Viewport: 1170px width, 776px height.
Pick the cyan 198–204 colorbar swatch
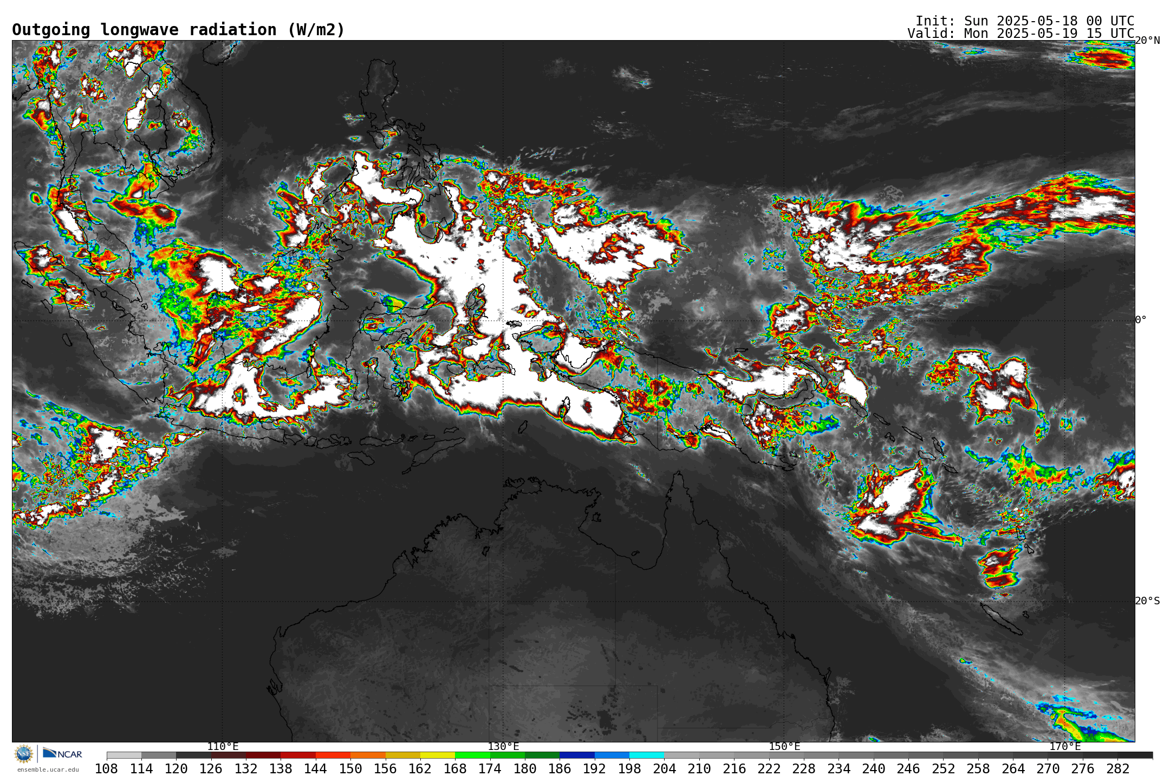647,755
